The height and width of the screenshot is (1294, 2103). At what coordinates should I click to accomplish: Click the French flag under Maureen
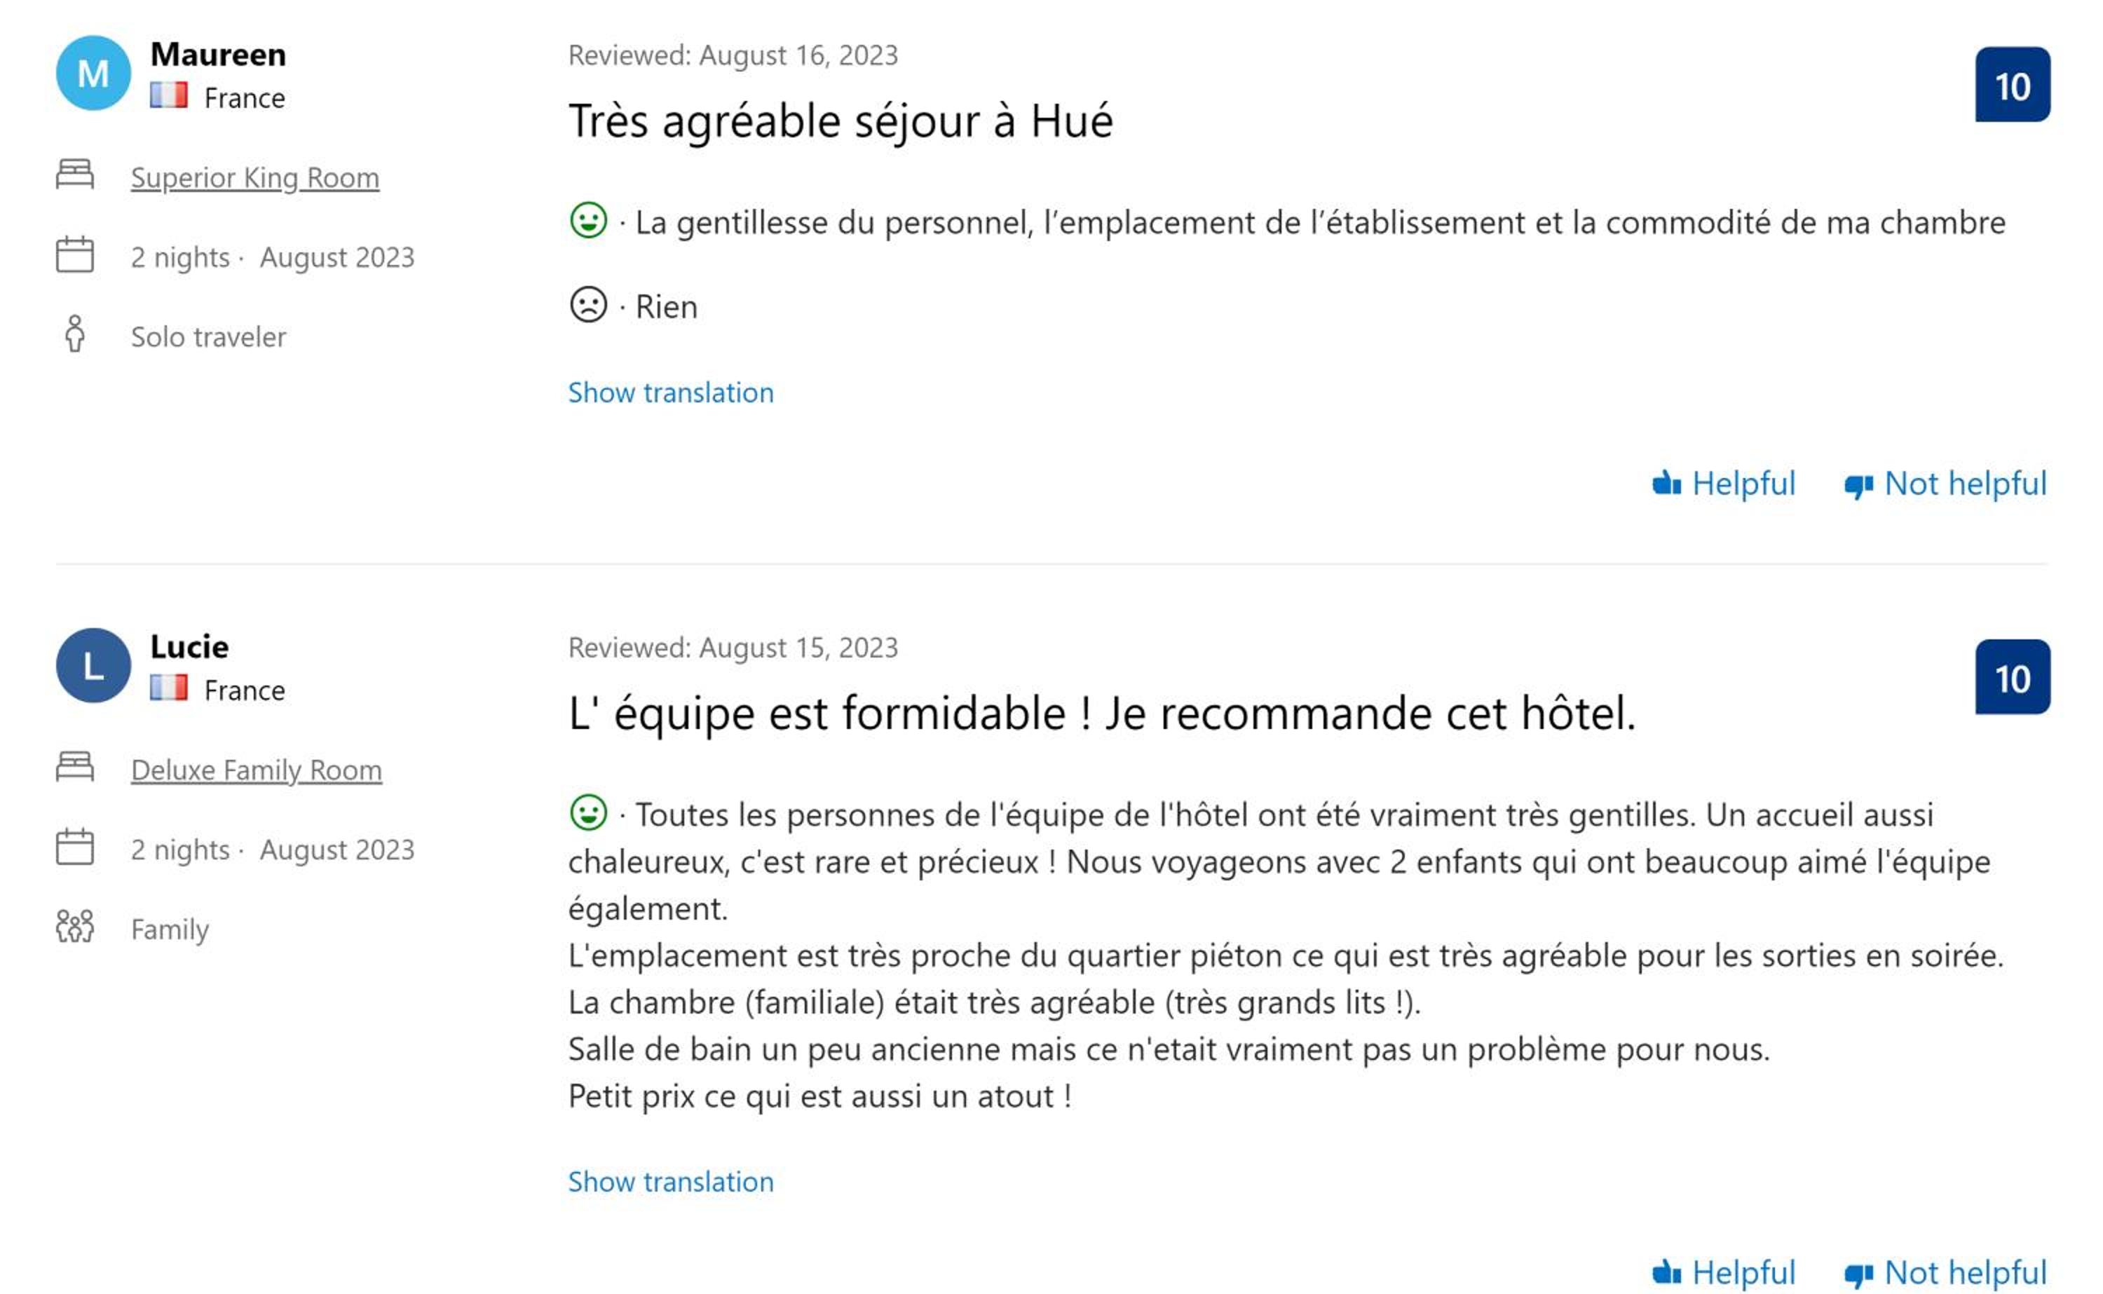[168, 95]
